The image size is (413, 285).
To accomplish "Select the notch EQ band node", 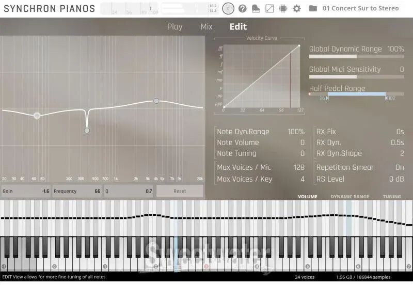I will (x=87, y=131).
